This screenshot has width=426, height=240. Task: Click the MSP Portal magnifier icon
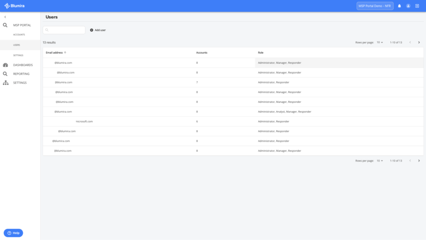5,25
